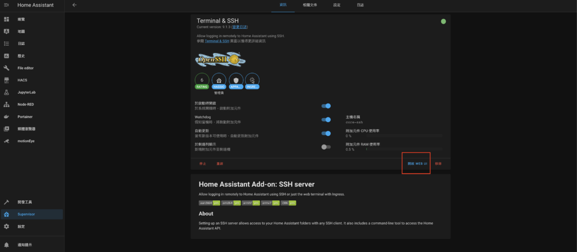This screenshot has width=577, height=252.
Task: Open the History (歷史) chart icon in sidebar
Action: (6, 56)
